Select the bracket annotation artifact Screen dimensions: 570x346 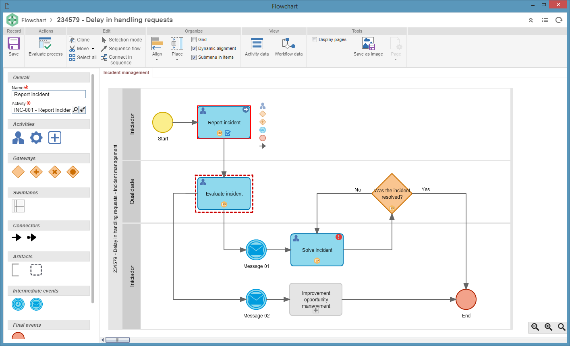[x=15, y=270]
